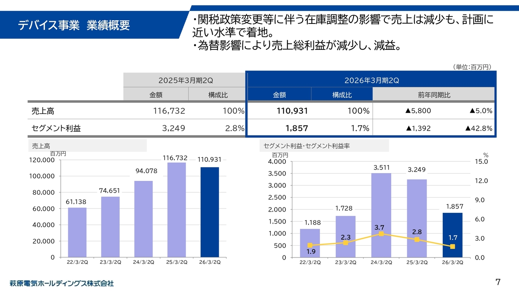Click the dark blue 1,857 segment profit bar
Screen dimensions: 519x292
tap(452, 235)
